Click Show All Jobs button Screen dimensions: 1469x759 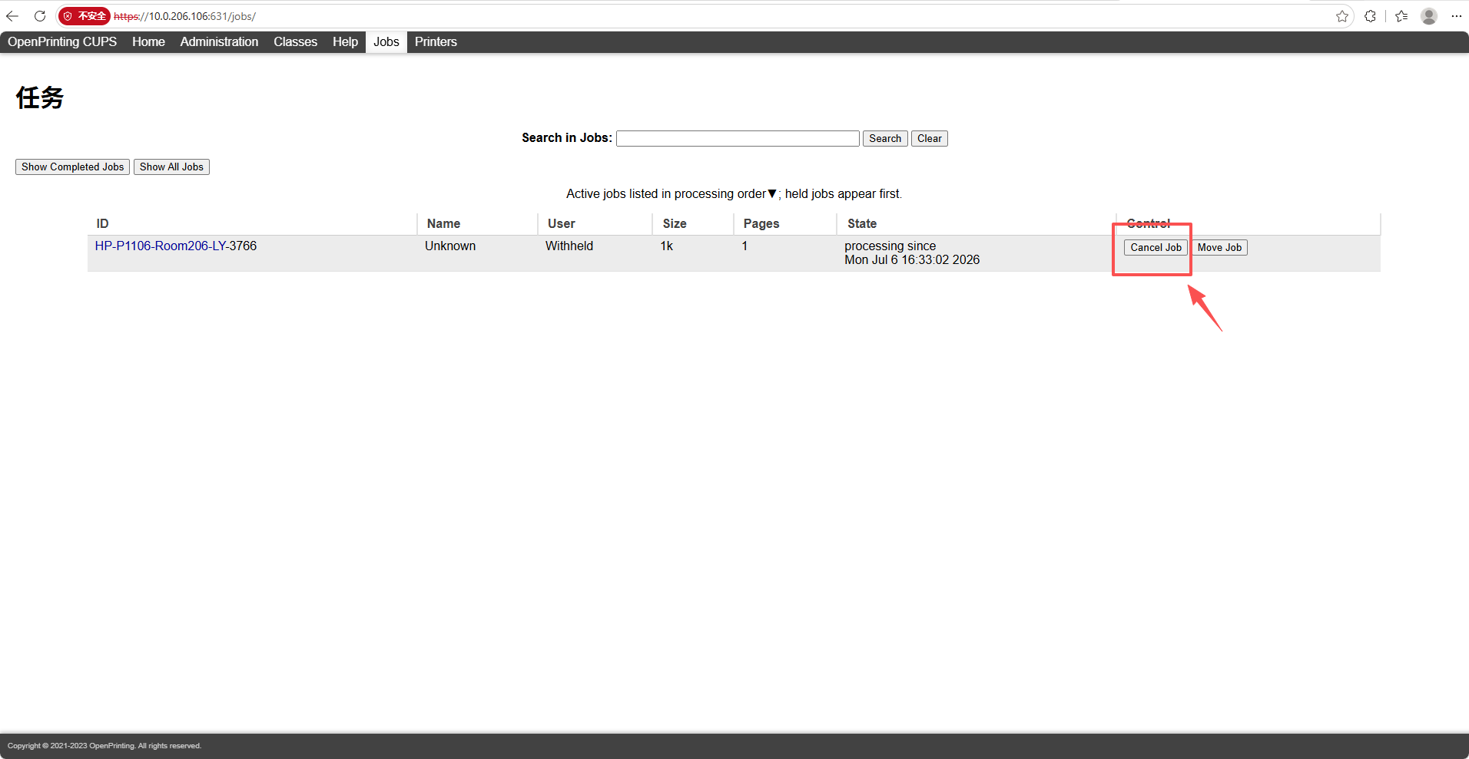171,167
